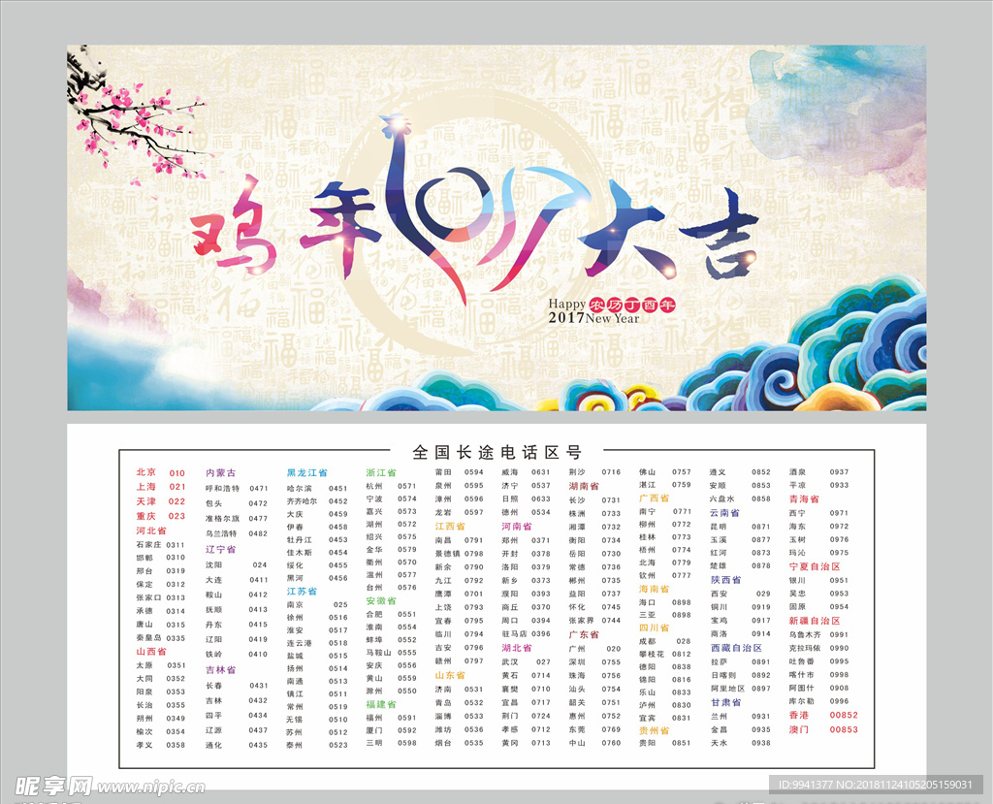Select the '昆明' row
Screen dimensions: 993x804
740,527
